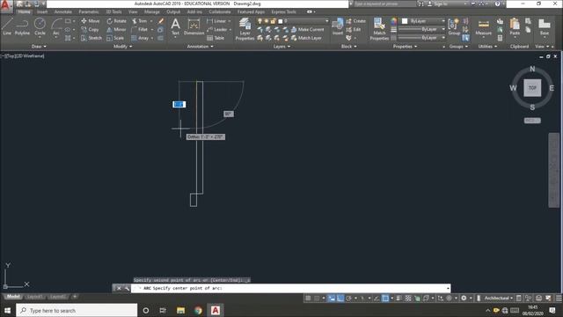This screenshot has width=563, height=317.
Task: Toggle polar tracking in status bar
Action: (348, 298)
